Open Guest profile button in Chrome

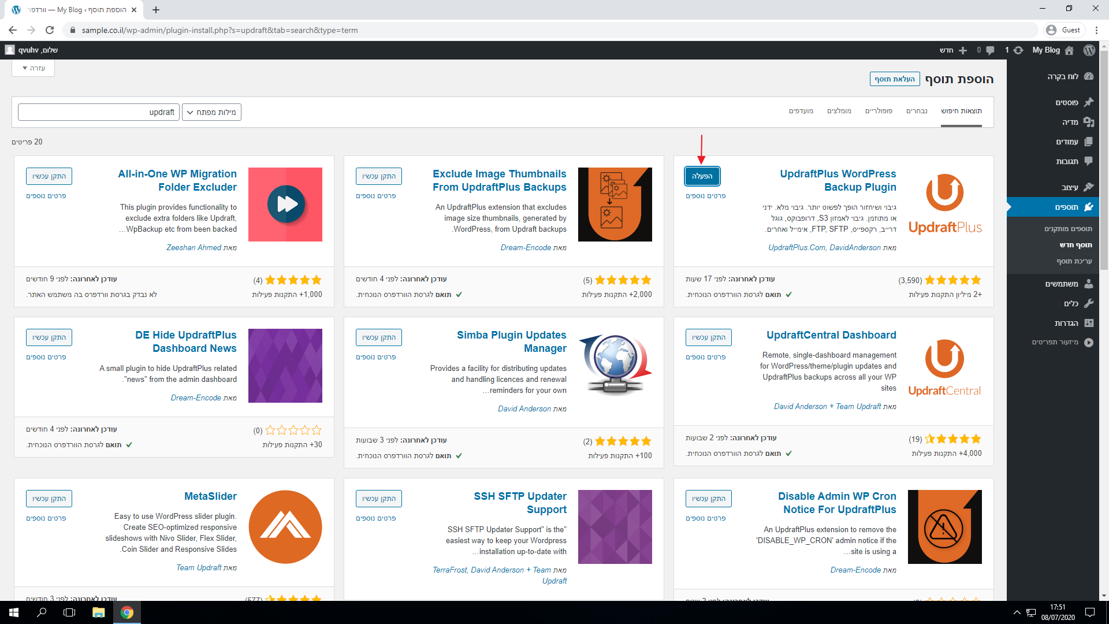(x=1065, y=30)
